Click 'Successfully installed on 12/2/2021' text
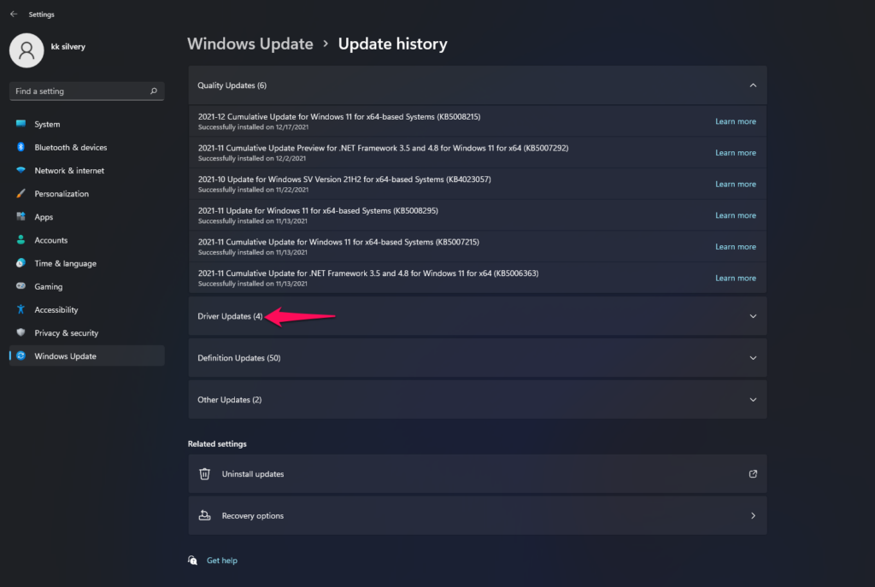Image resolution: width=875 pixels, height=587 pixels. 252,158
